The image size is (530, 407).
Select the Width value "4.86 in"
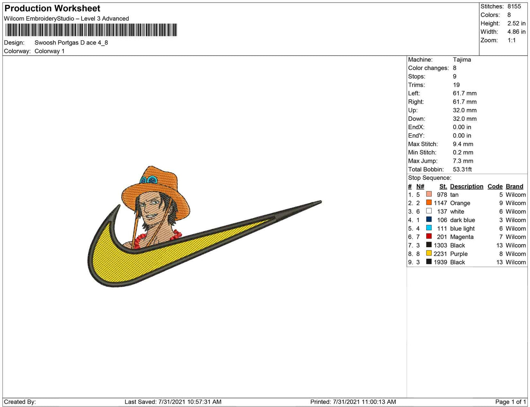516,32
